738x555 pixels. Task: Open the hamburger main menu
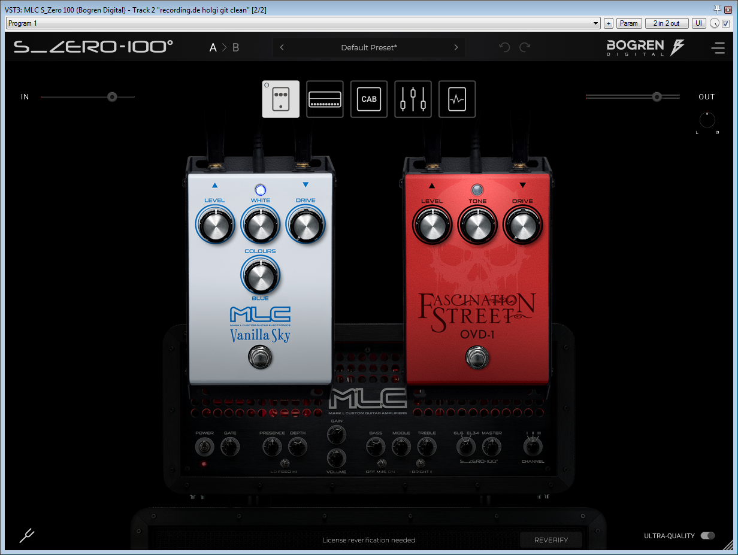[718, 48]
